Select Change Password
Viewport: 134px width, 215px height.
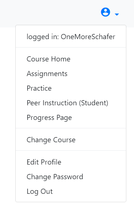coord(71,177)
